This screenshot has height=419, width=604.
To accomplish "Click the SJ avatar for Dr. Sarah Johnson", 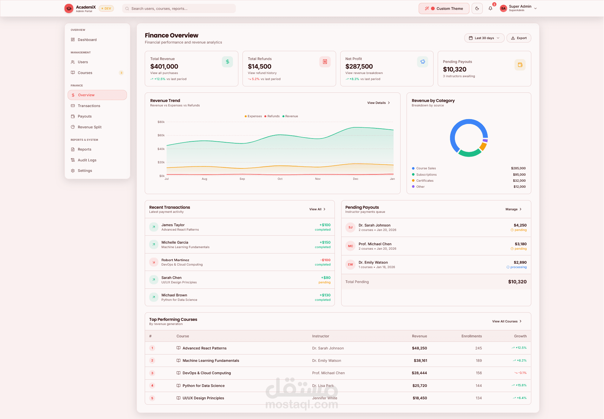I will [x=350, y=227].
